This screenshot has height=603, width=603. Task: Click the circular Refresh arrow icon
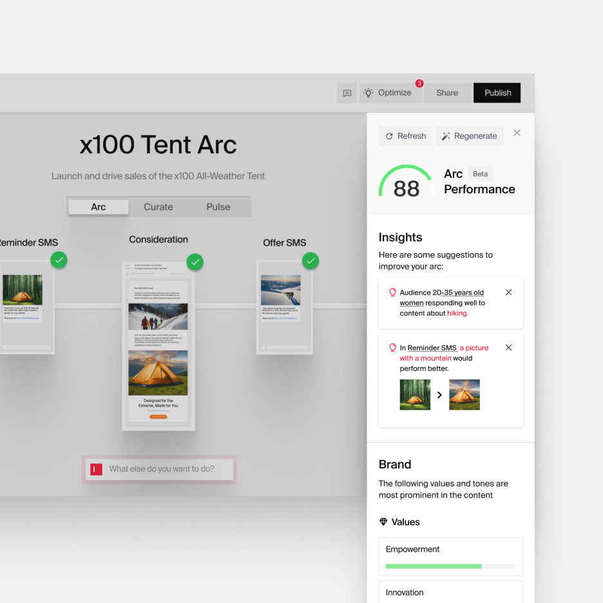click(x=390, y=136)
